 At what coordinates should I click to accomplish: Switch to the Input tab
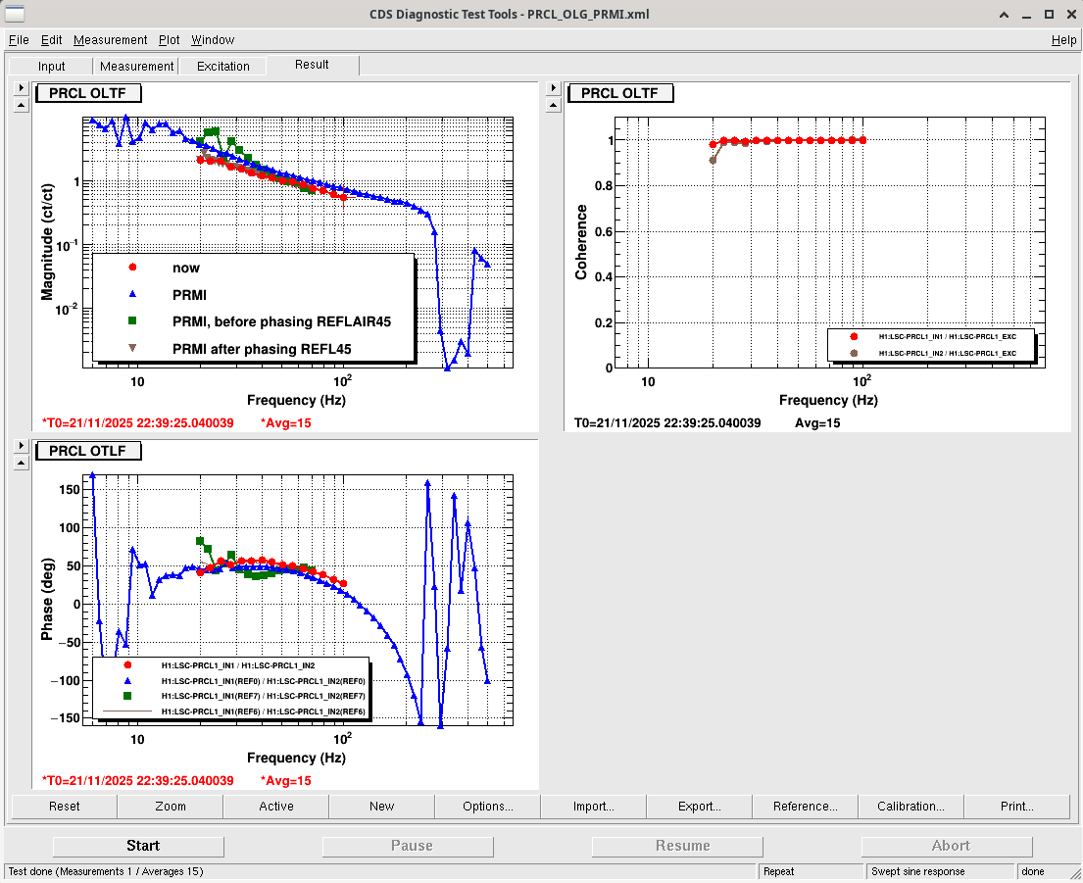(x=52, y=67)
